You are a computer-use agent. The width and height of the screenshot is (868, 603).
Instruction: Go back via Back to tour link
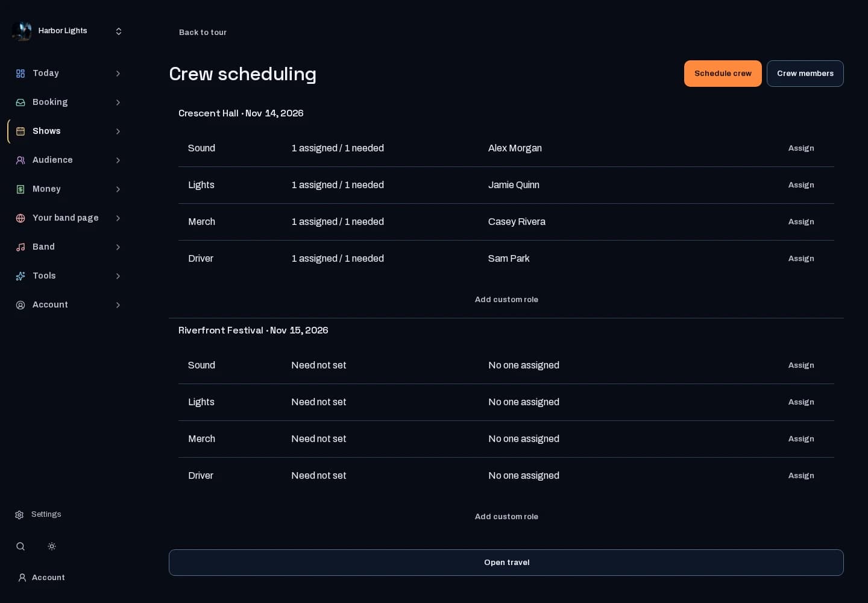203,33
